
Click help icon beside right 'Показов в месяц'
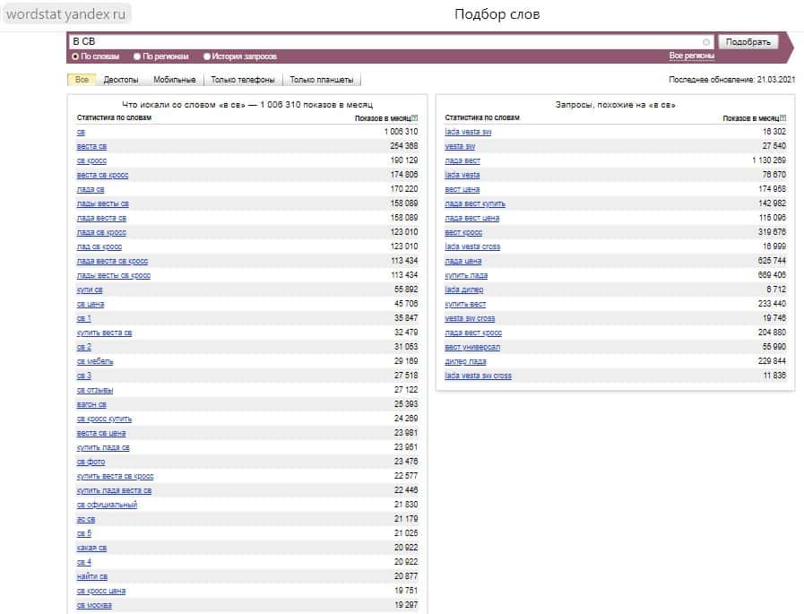point(782,117)
